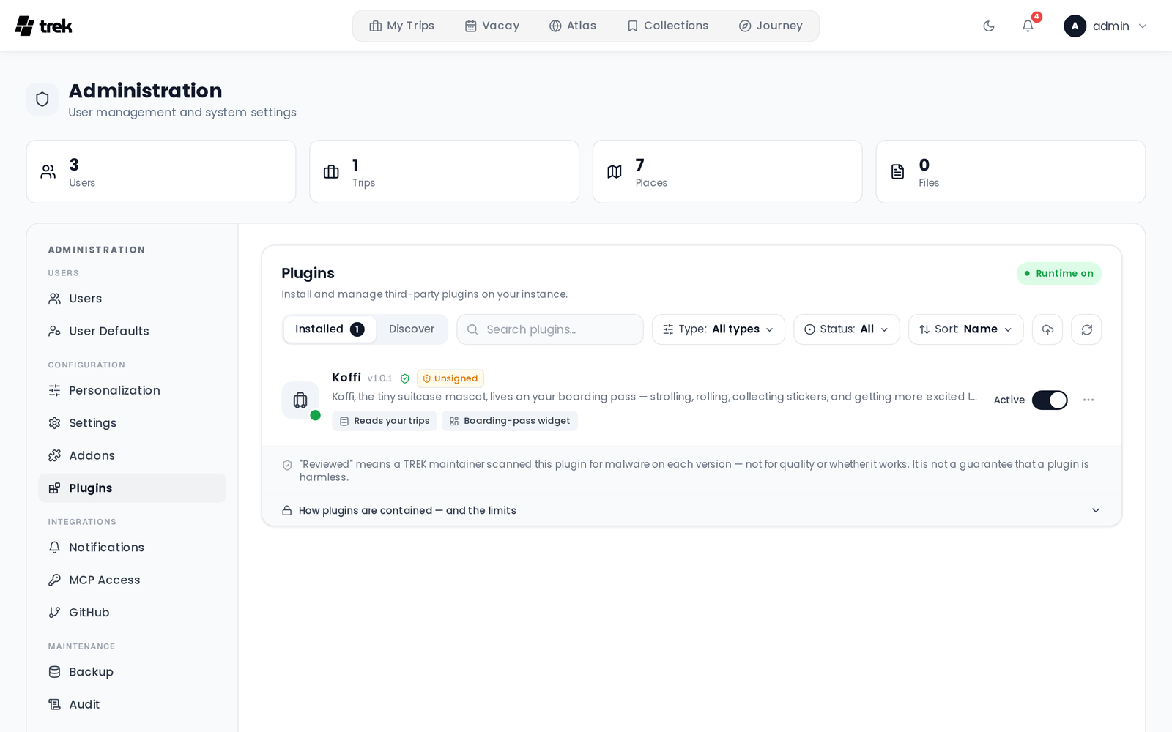
Task: Click the Administration shield icon
Action: [x=42, y=99]
